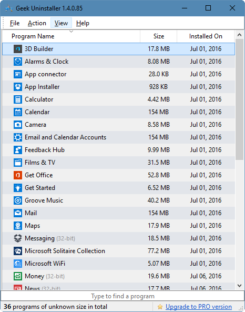Click the green Money chart icon
245x312 pixels.
[18, 276]
